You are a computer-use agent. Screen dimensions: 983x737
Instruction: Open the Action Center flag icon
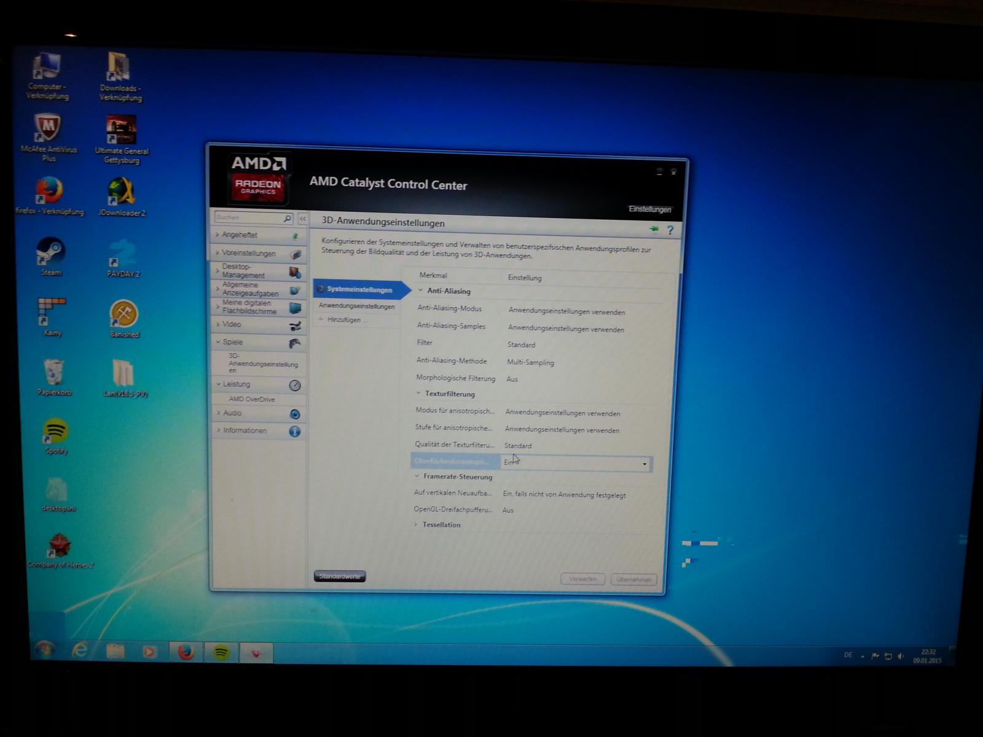pos(875,656)
